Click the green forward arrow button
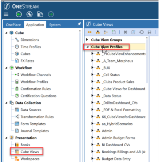The width and height of the screenshot is (159, 162). (x=51, y=14)
